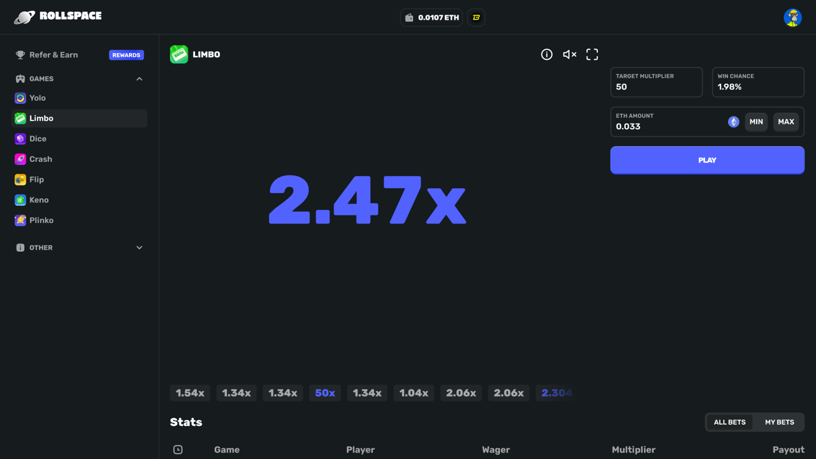Select the All Bets tab
Screen dimensions: 816x459
(x=729, y=422)
